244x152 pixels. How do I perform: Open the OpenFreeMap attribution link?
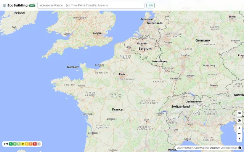point(184,148)
